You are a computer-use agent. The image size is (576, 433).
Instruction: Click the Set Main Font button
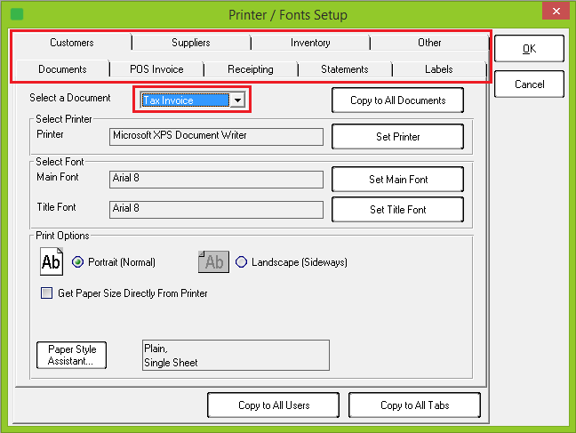tap(398, 180)
